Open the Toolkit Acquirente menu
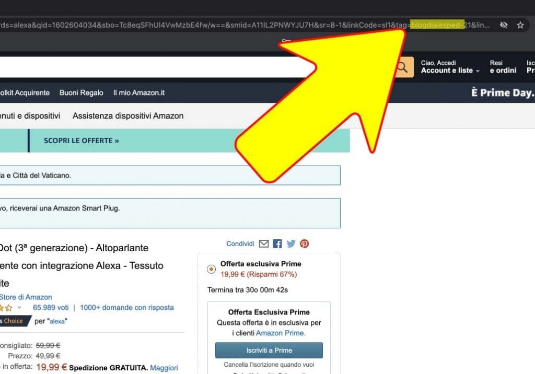The width and height of the screenshot is (535, 374). pyautogui.click(x=25, y=92)
